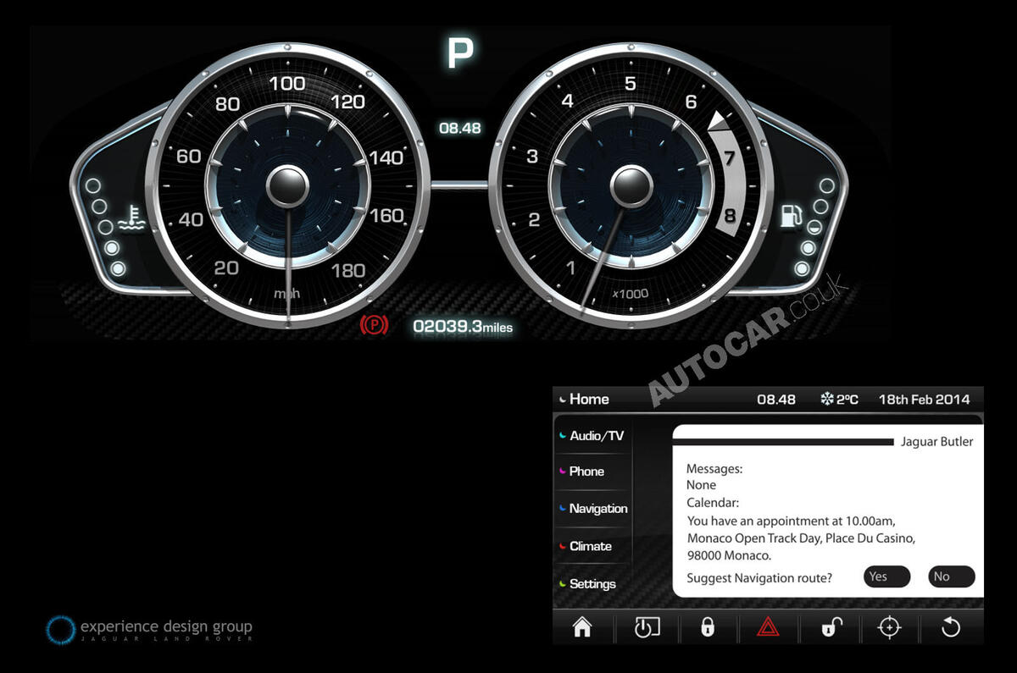Tap the Home icon on the bottom toolbar
The height and width of the screenshot is (673, 1017).
click(x=581, y=626)
